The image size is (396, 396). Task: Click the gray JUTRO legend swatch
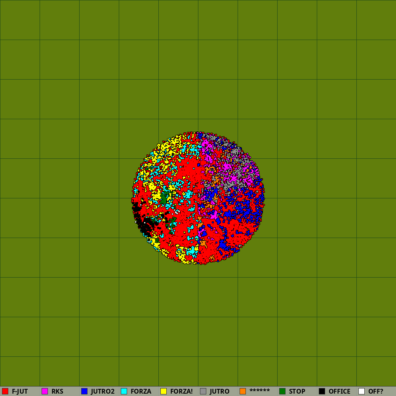(203, 391)
